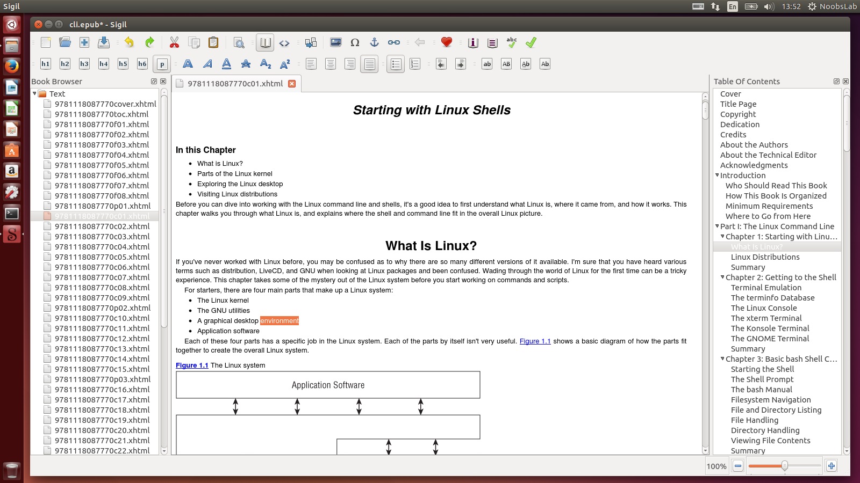Justify the paragraph text
This screenshot has width=860, height=483.
[369, 64]
